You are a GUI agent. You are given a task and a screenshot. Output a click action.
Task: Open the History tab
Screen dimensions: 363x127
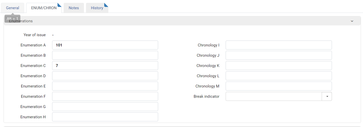97,8
